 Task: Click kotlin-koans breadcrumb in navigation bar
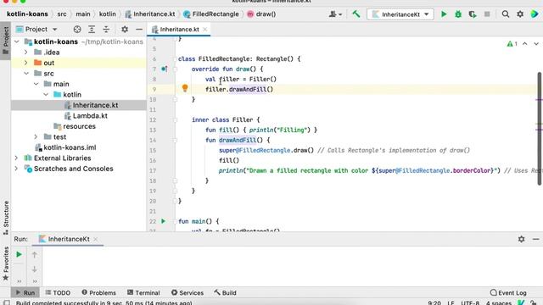pos(27,14)
